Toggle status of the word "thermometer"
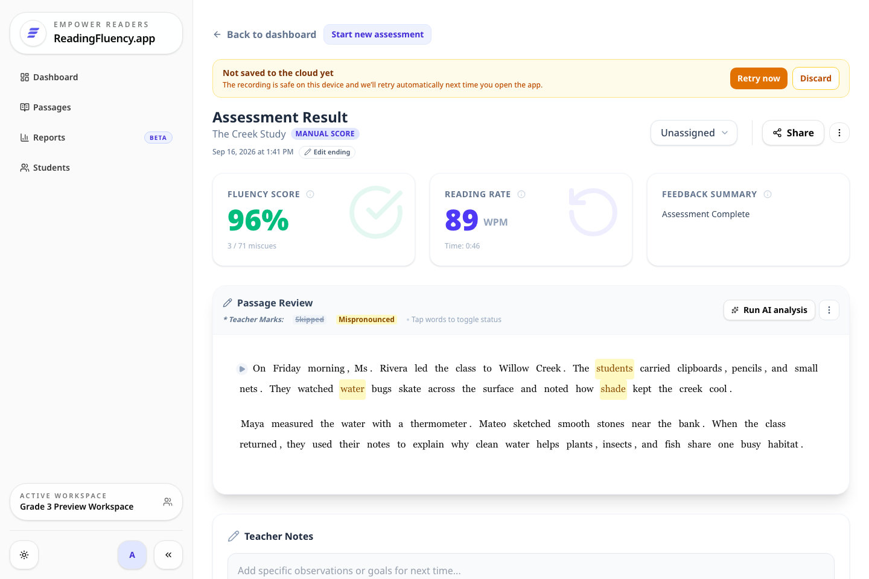The height and width of the screenshot is (579, 869). [439, 424]
